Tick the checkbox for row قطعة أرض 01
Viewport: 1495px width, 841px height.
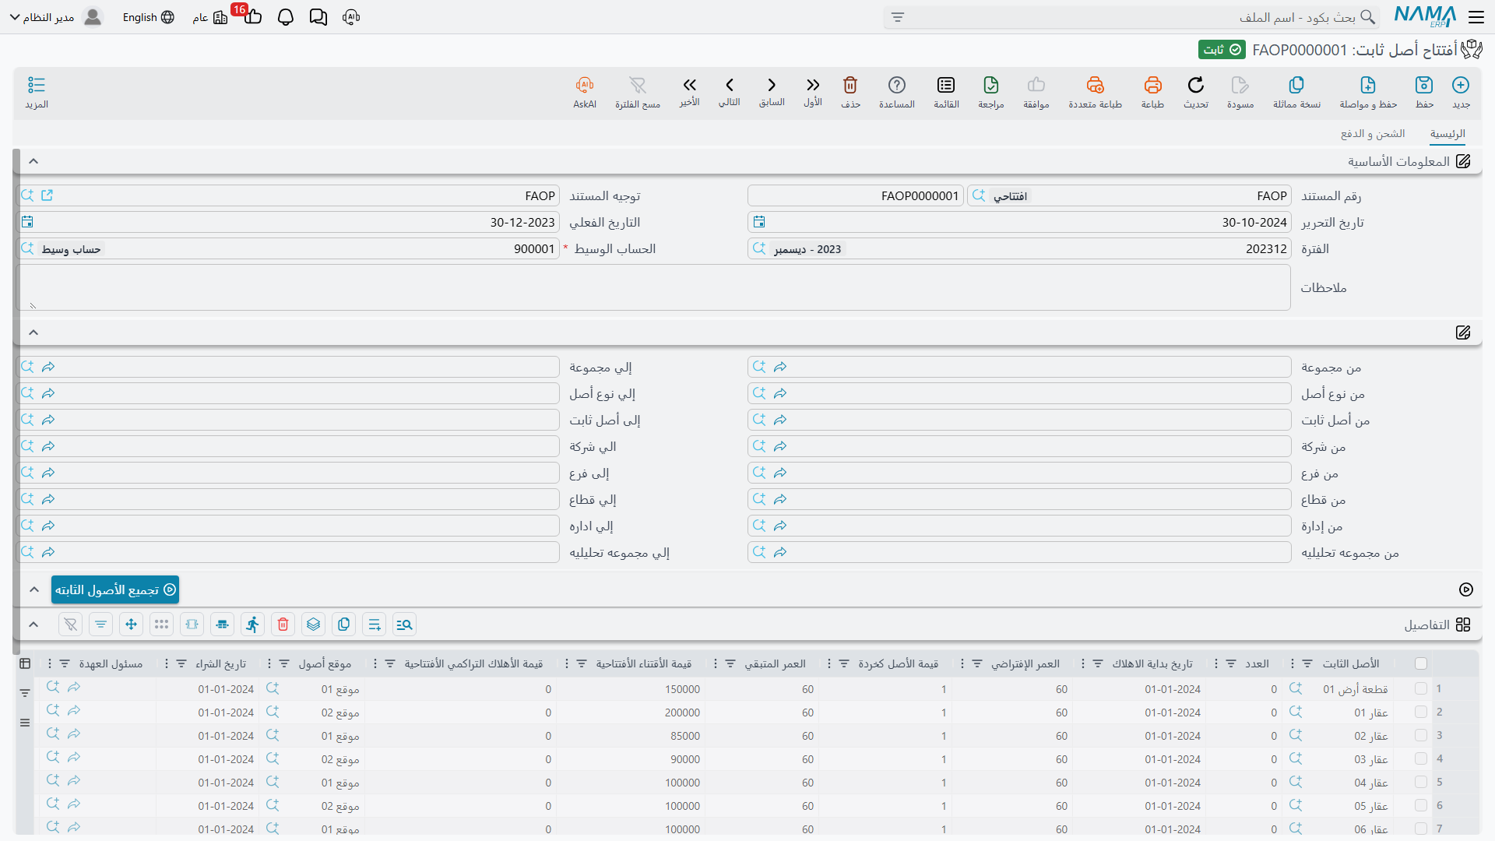tap(1421, 689)
